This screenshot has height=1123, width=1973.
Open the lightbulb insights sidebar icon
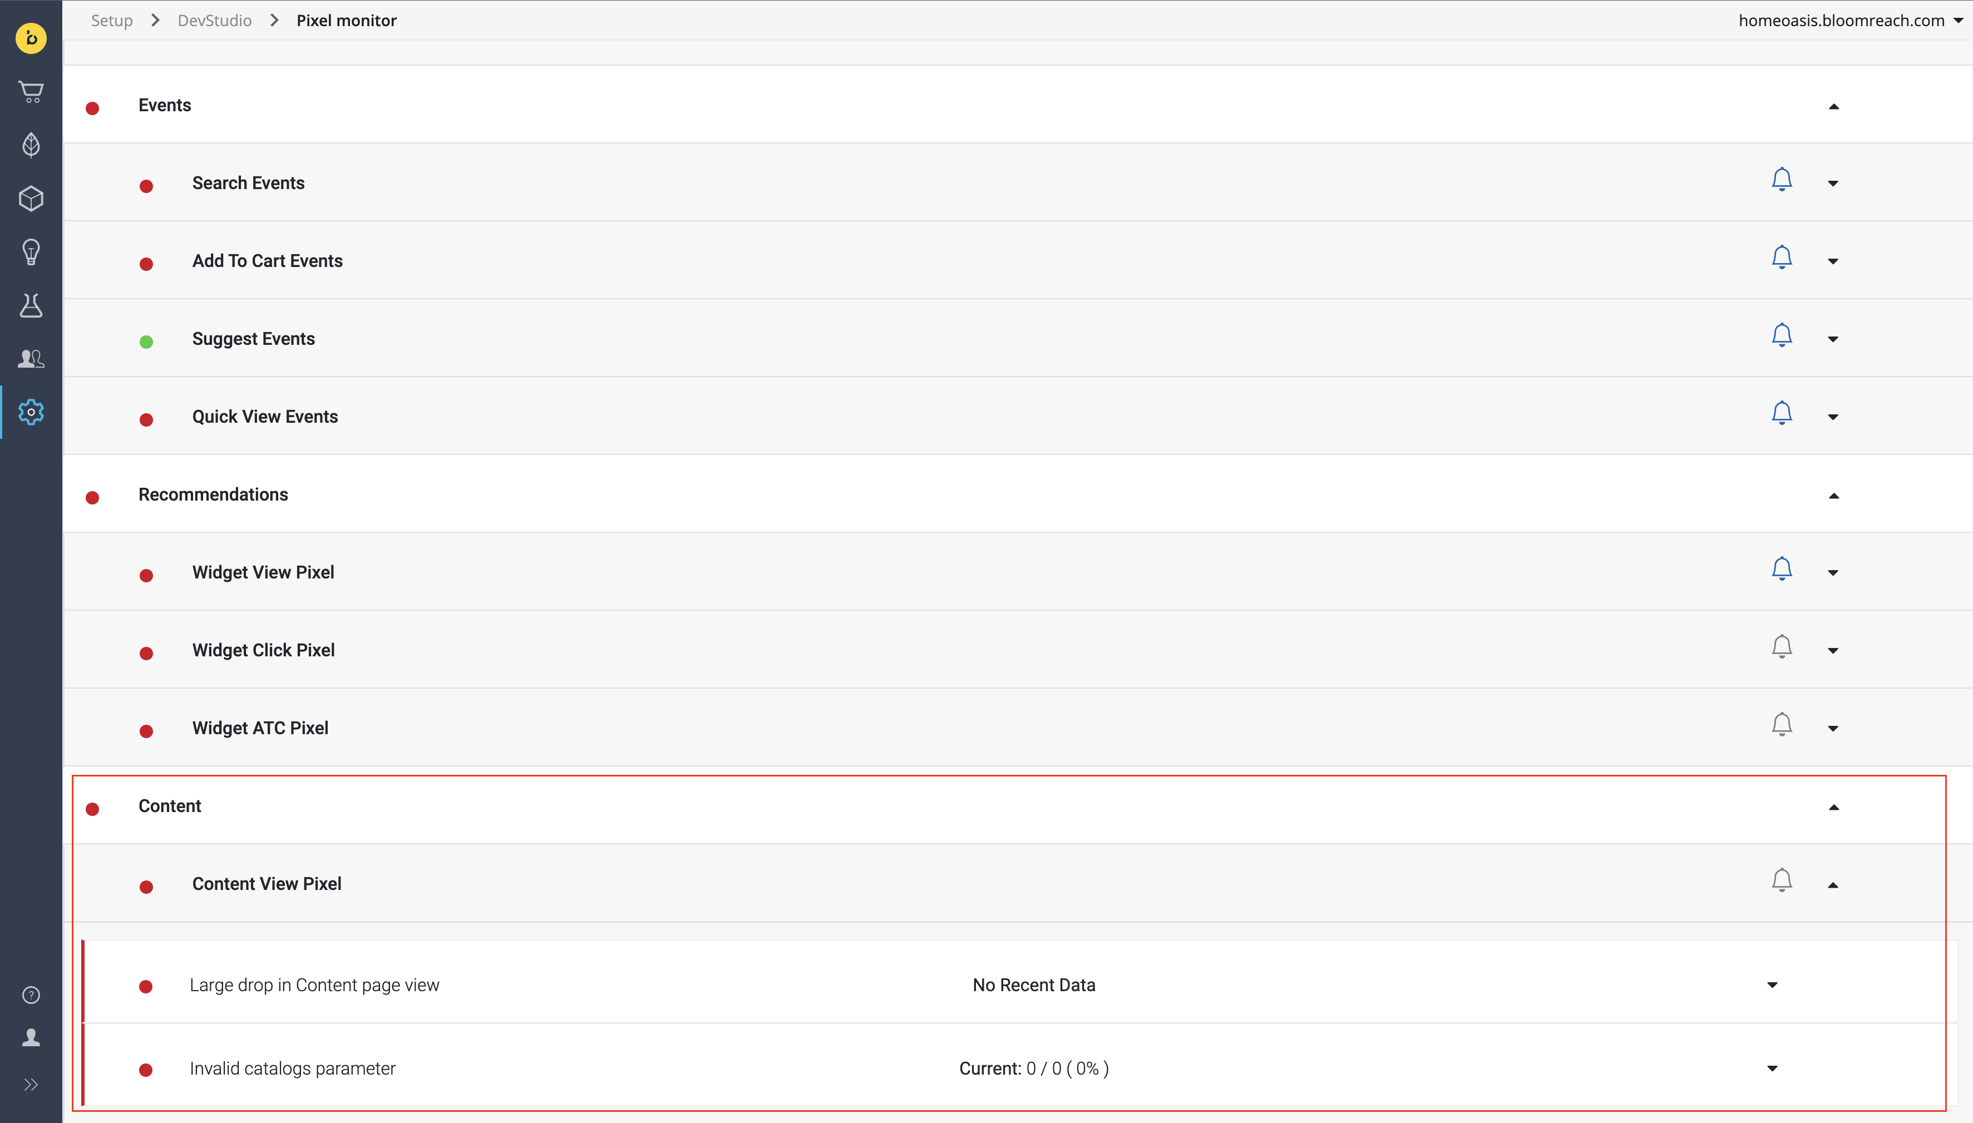click(31, 251)
